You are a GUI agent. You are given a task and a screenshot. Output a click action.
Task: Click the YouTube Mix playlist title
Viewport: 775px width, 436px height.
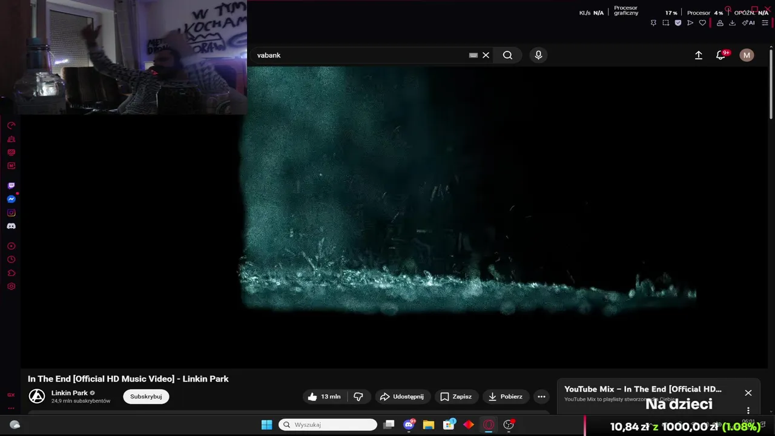[643, 389]
